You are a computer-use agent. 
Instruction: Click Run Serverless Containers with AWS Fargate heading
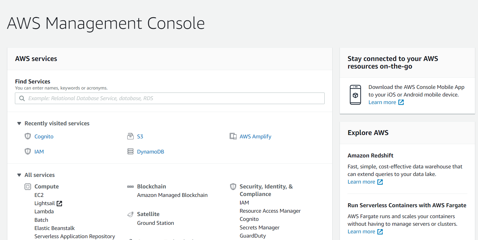pyautogui.click(x=407, y=205)
